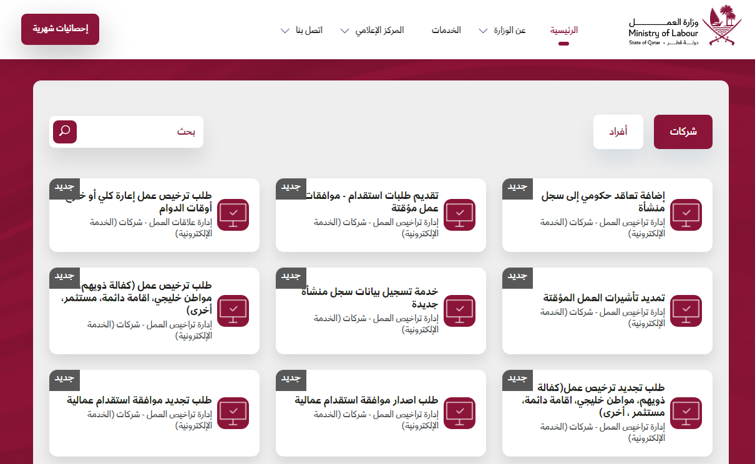Open the الخدمات services menu item
This screenshot has width=755, height=464.
click(446, 30)
